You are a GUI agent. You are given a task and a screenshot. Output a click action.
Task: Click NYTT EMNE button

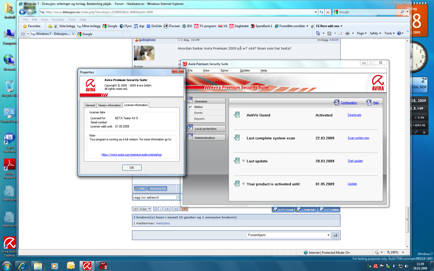pyautogui.click(x=329, y=210)
